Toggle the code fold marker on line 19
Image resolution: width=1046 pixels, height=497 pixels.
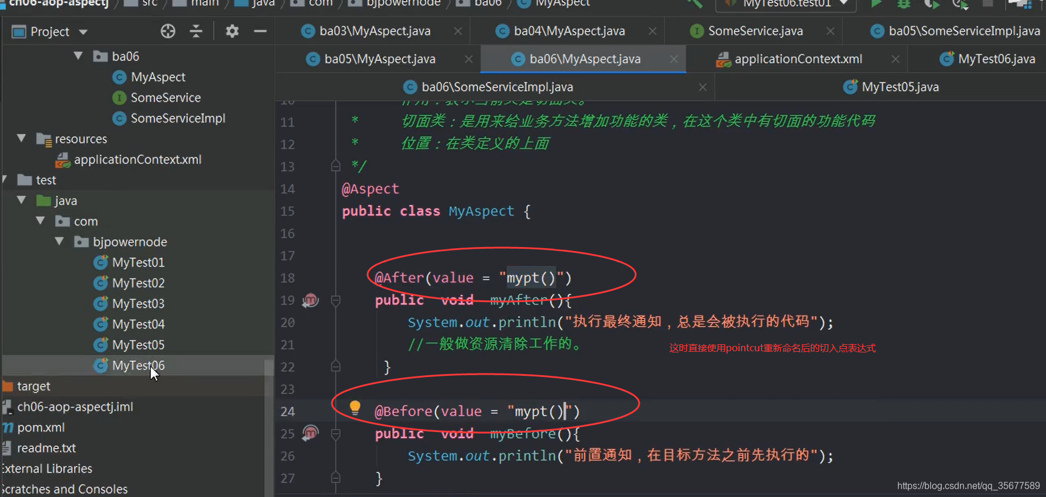click(335, 300)
